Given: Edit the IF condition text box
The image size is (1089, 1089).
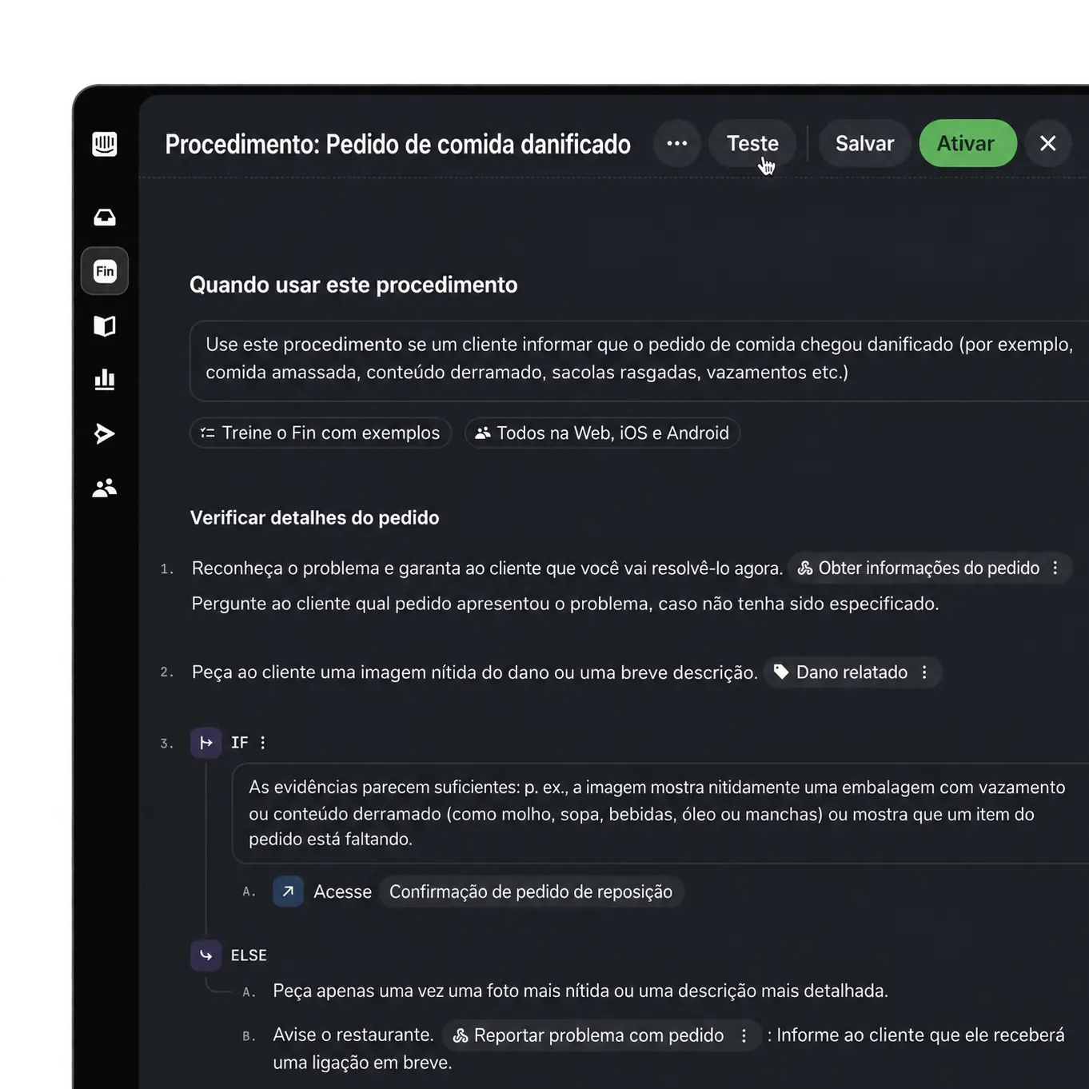Looking at the screenshot, I should coord(660,813).
